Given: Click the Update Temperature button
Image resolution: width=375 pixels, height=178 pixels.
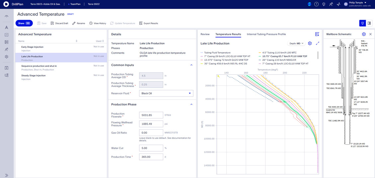Looking at the screenshot, I should coord(123,23).
